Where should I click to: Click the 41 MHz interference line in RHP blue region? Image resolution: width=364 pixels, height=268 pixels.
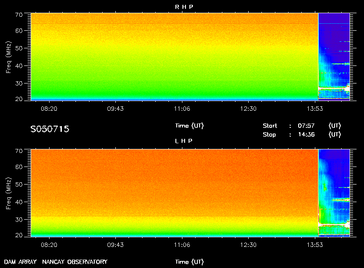point(341,64)
